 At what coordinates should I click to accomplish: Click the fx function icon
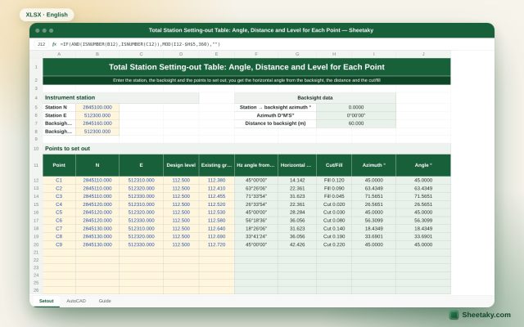54,44
